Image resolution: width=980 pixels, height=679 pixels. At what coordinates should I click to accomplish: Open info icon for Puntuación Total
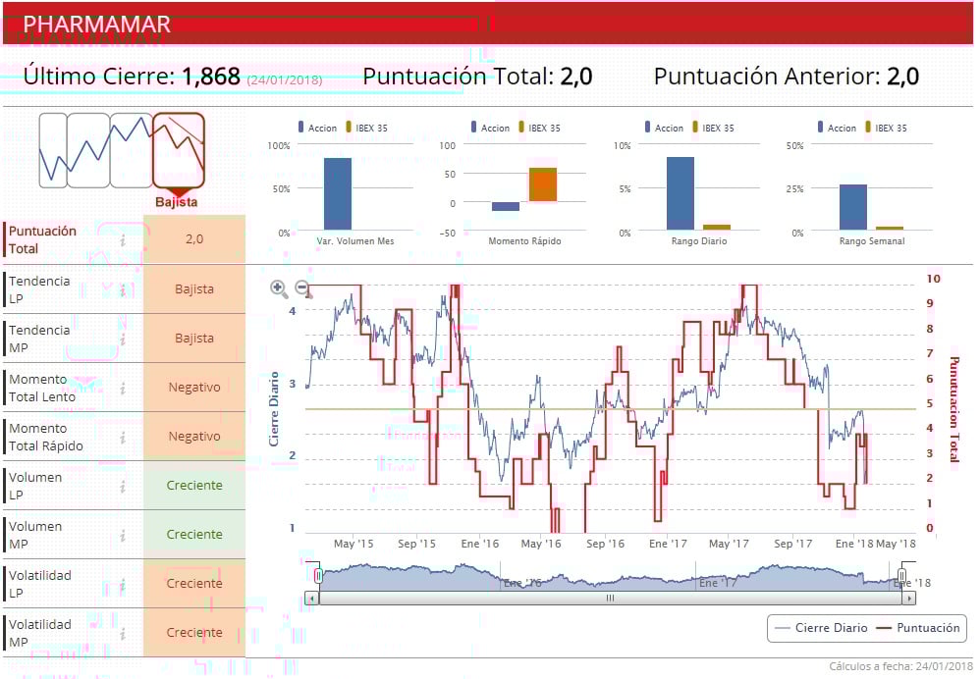coord(123,239)
